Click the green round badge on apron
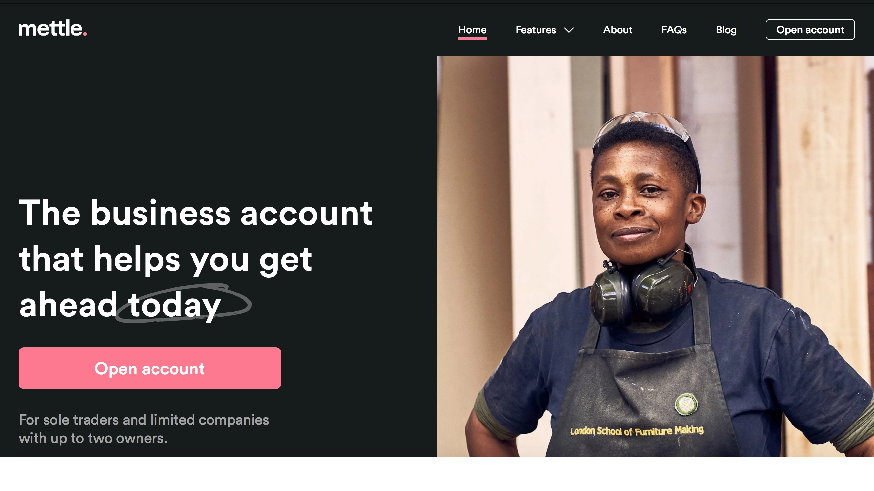 tap(686, 404)
